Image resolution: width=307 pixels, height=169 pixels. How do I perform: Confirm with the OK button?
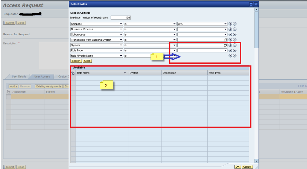click(238, 167)
